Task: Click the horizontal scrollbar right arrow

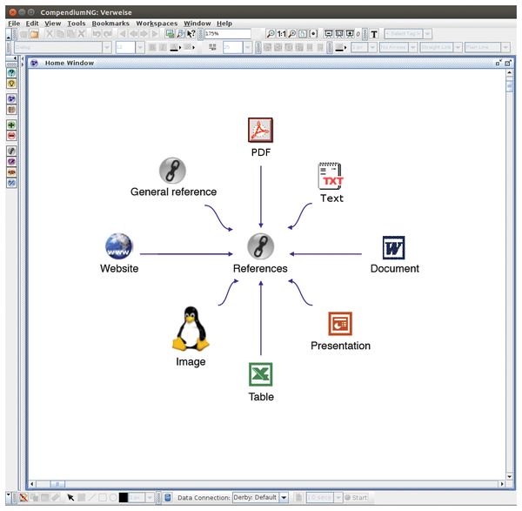Action: tap(502, 484)
